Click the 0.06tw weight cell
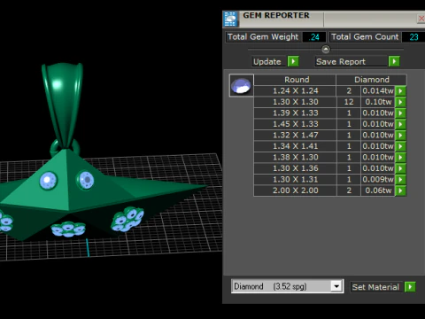Viewport: 425px width, 319px height. point(378,191)
